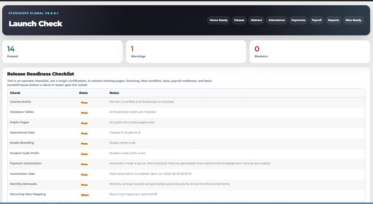Screen dimensions: 373x204
Task: Click Pass badge for Operational Data
Action: [84, 134]
